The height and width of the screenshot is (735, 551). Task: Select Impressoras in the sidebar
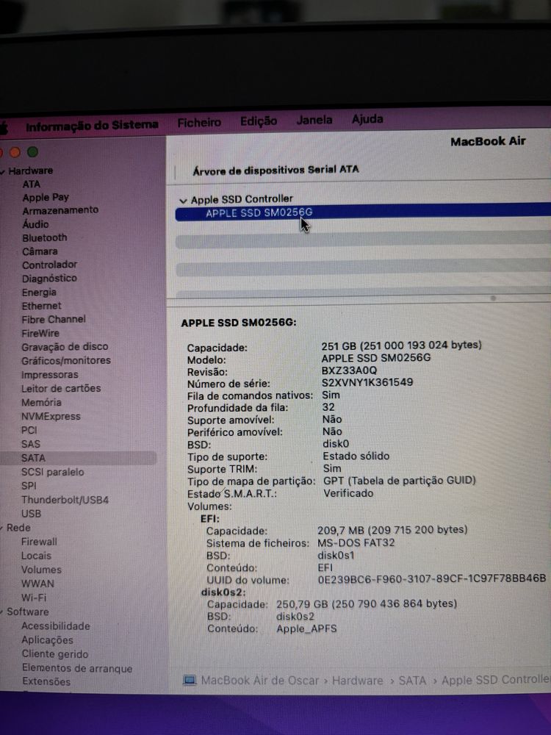50,375
